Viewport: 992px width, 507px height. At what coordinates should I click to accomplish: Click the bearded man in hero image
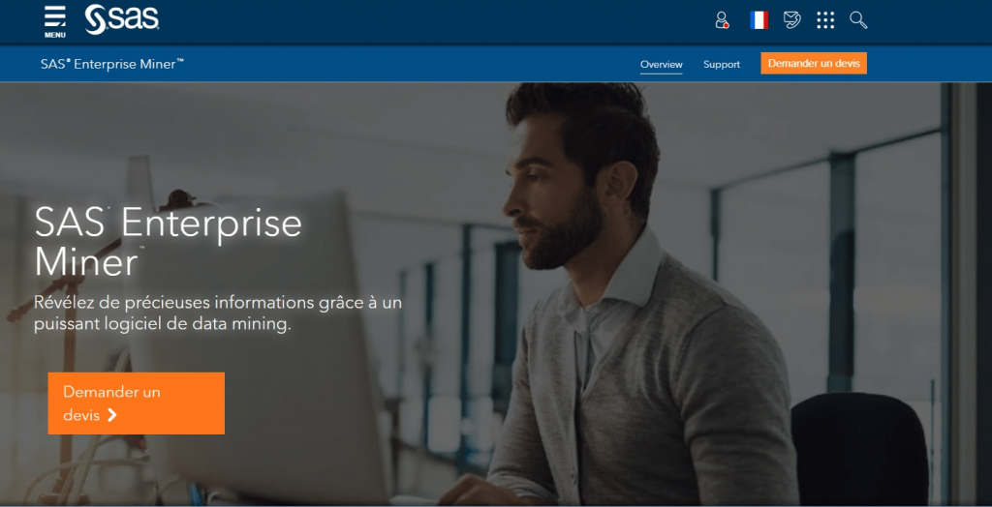[601, 290]
